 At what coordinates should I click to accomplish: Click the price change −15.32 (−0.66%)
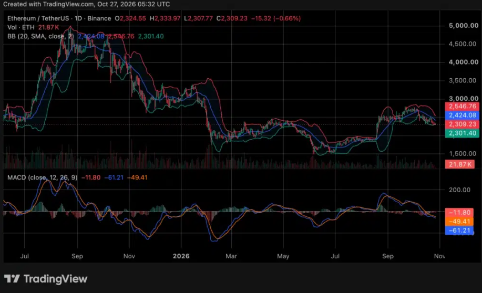[x=276, y=18]
